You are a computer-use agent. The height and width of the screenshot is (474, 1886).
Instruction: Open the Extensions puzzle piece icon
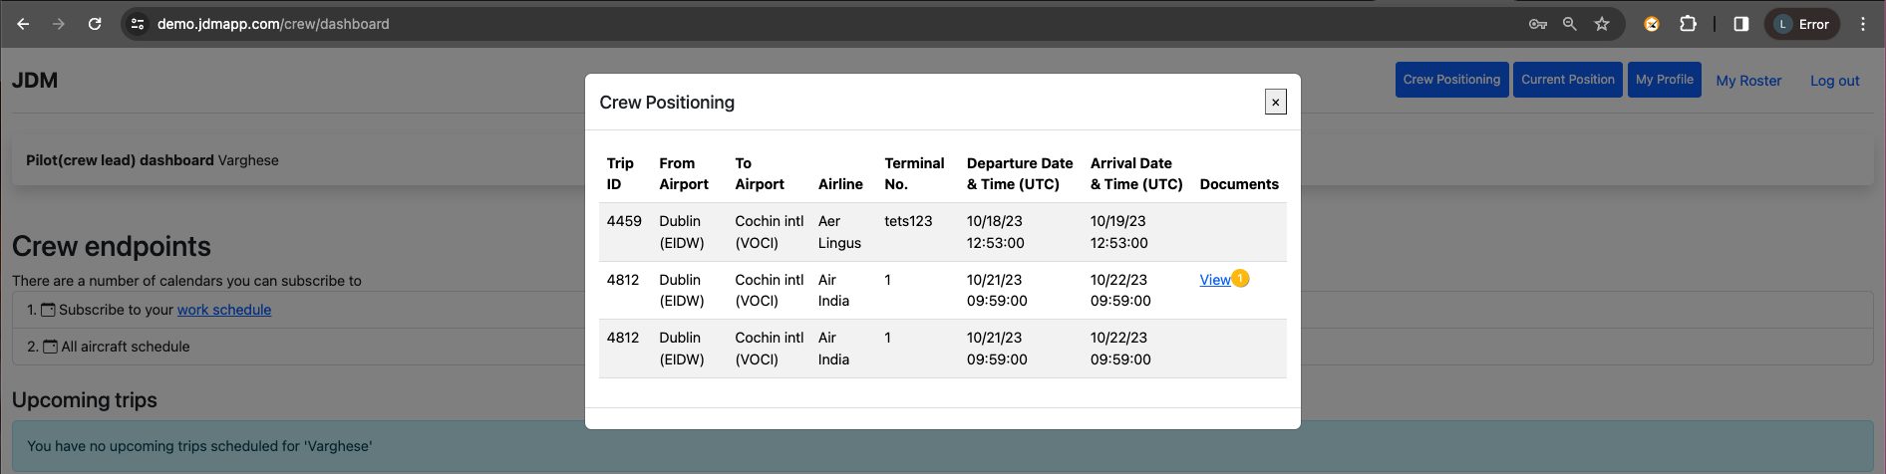click(x=1688, y=24)
